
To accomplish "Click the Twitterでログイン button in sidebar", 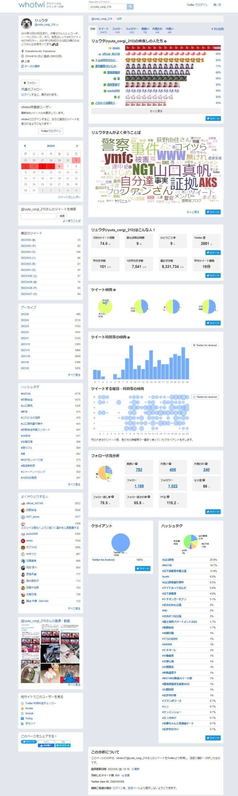I will coord(51,131).
